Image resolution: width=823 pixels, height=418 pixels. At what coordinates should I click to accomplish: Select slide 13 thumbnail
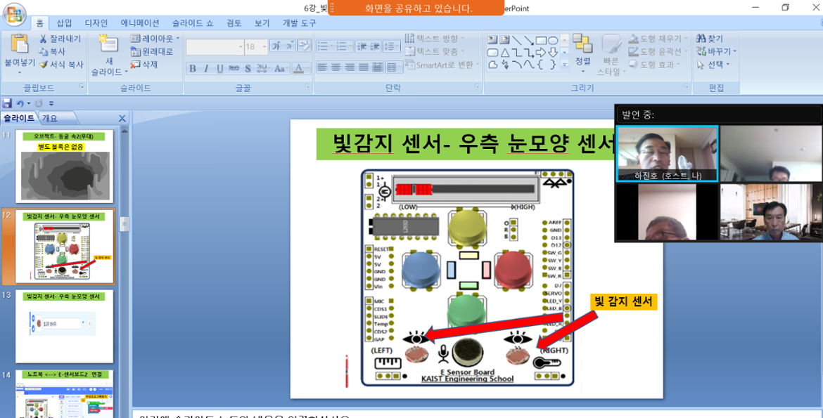coord(64,326)
